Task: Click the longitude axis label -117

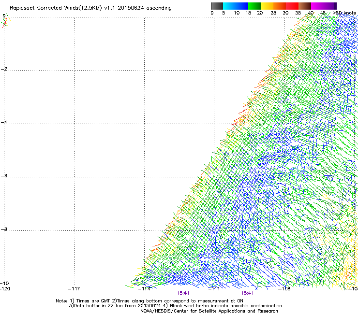Action: click(74, 289)
